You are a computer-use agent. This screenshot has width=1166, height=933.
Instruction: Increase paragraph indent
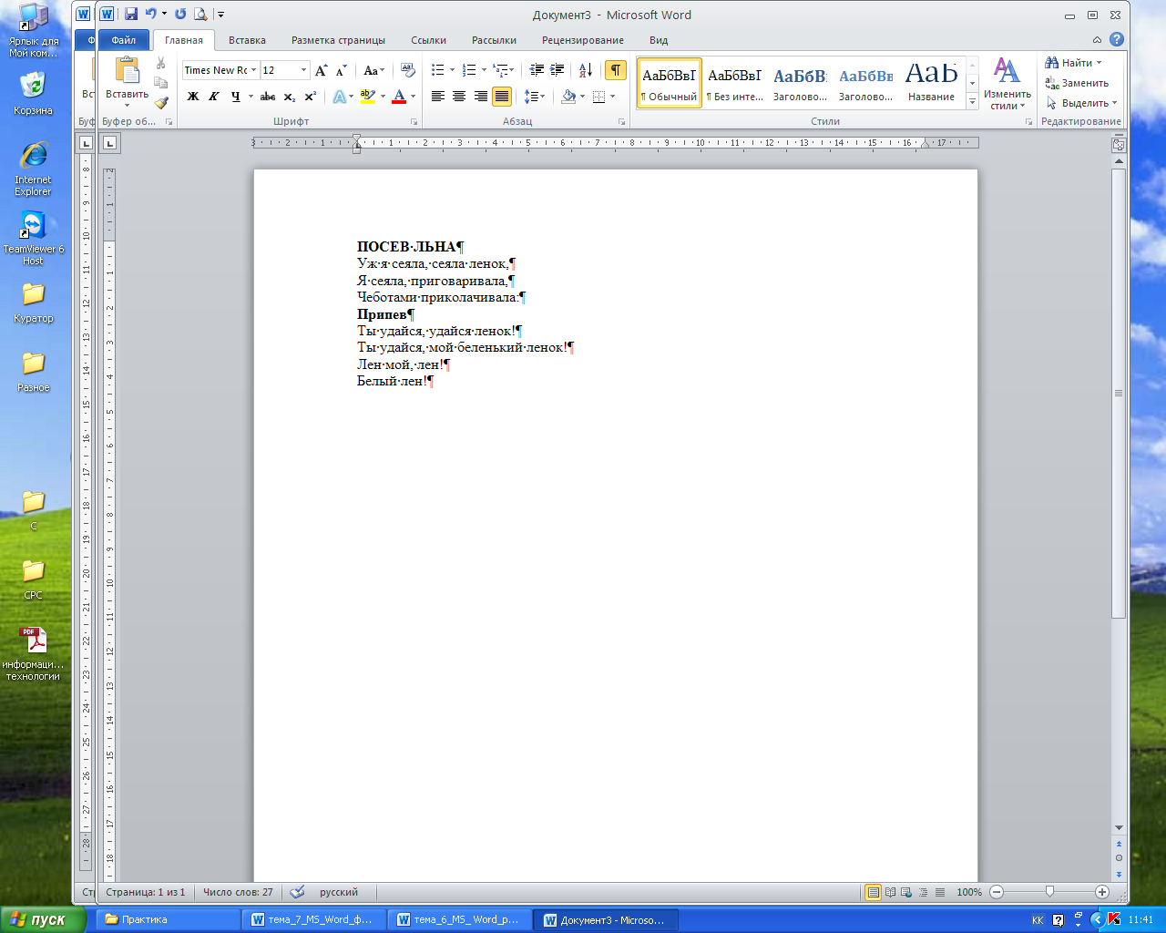(557, 70)
